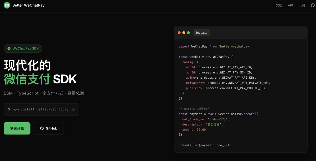
Task: Open the 文档 navigation link
Action: click(x=279, y=5)
